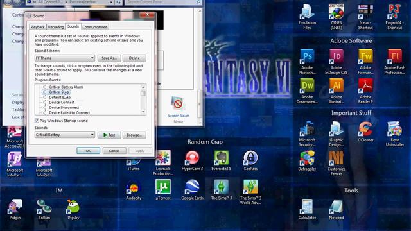This screenshot has width=411, height=231.
Task: Confirm with the OK button
Action: (x=88, y=151)
